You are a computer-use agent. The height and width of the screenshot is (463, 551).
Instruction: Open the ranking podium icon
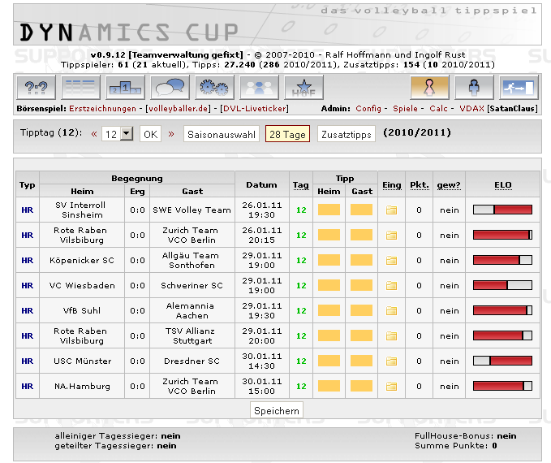(x=126, y=87)
